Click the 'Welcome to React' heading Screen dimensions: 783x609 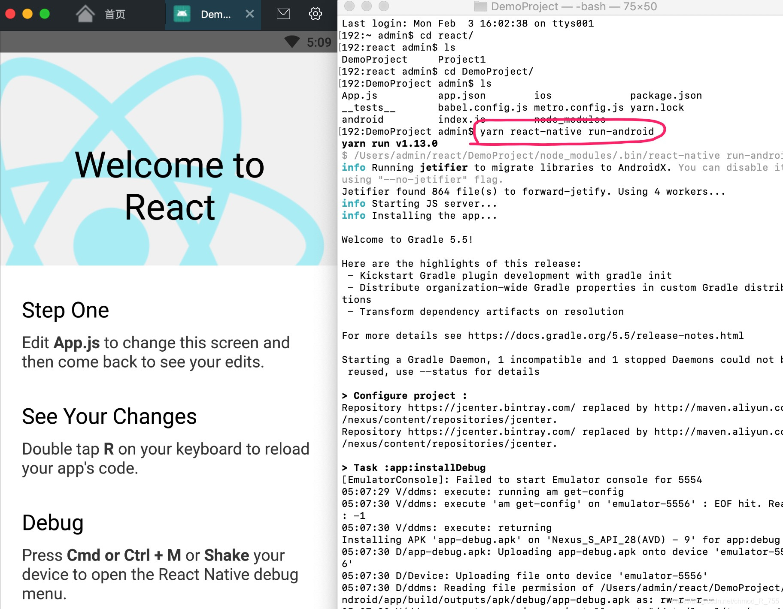pyautogui.click(x=170, y=186)
